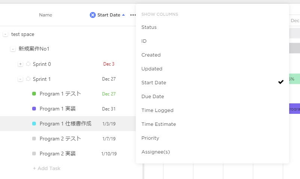
Task: Click the 1/3/19 start date
Action: [109, 124]
